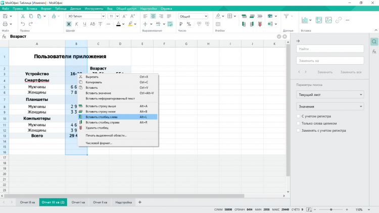The height and width of the screenshot is (213, 379).
Task: Click the italic formatting icon
Action: (77, 24)
